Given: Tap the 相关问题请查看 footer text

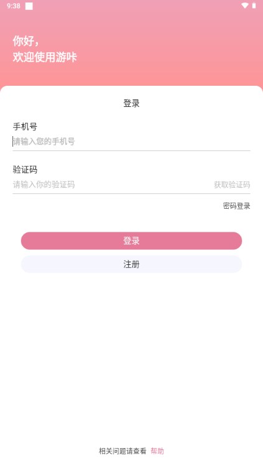Looking at the screenshot, I should point(122,451).
